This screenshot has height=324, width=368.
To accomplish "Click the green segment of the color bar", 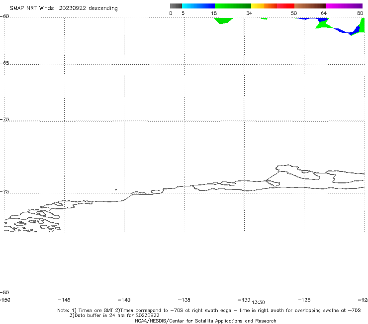I will click(233, 6).
